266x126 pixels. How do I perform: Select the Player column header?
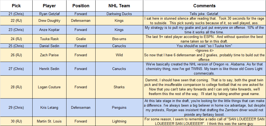pyautogui.click(x=49, y=6)
